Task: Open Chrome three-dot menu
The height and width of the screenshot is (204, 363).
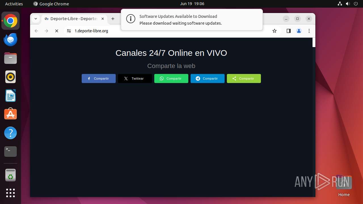Action: pyautogui.click(x=309, y=31)
